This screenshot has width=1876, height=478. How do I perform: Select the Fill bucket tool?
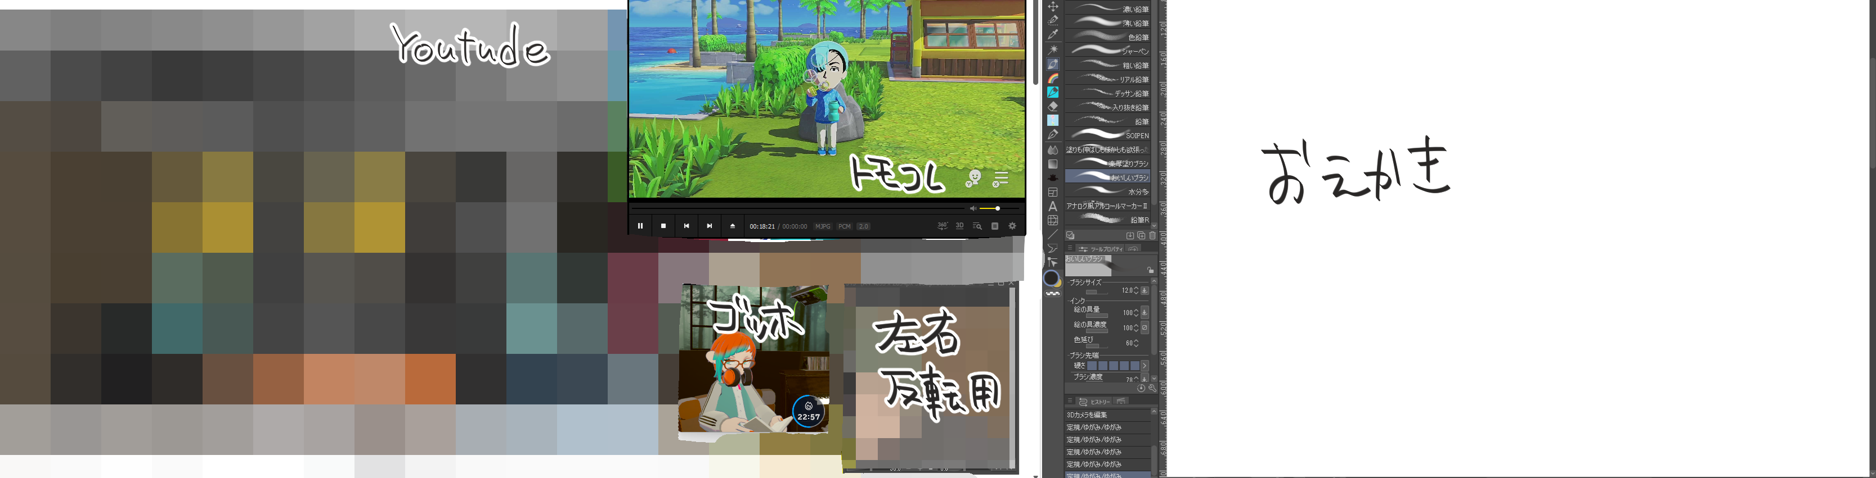point(1052,149)
